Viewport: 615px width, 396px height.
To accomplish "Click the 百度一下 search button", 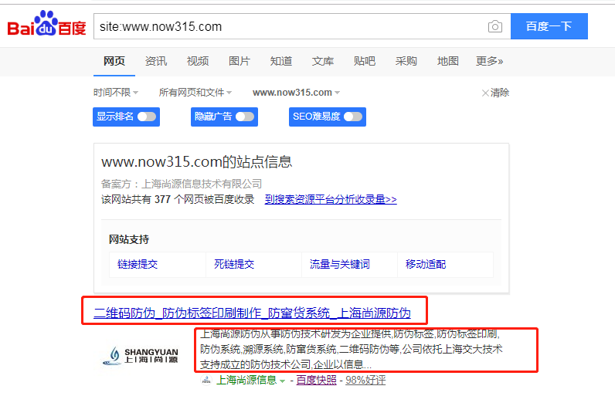I will 549,26.
